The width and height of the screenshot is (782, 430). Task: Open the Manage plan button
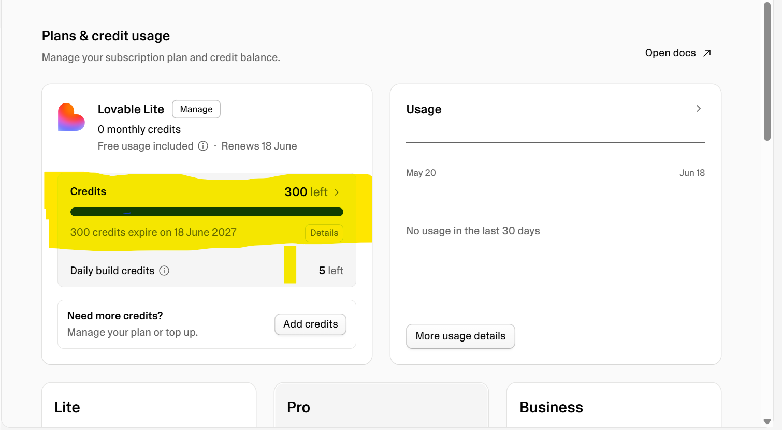pyautogui.click(x=196, y=109)
